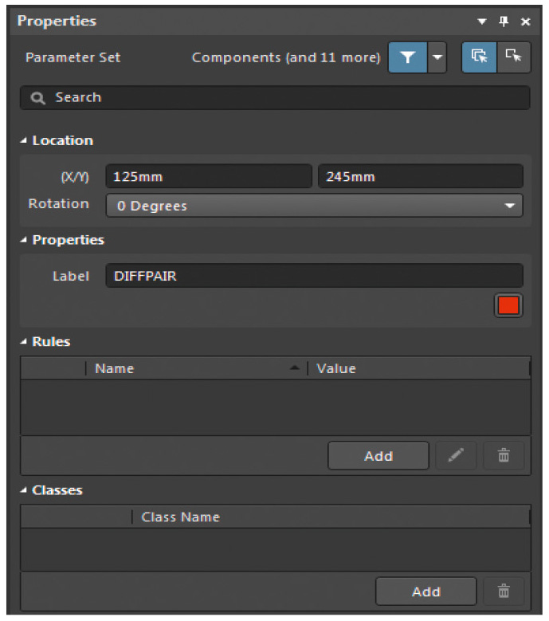Collapse the Properties section
The image size is (549, 621).
[x=24, y=240]
